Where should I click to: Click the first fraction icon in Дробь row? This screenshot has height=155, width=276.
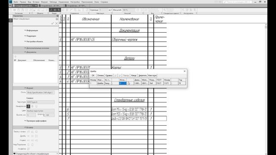[28, 136]
